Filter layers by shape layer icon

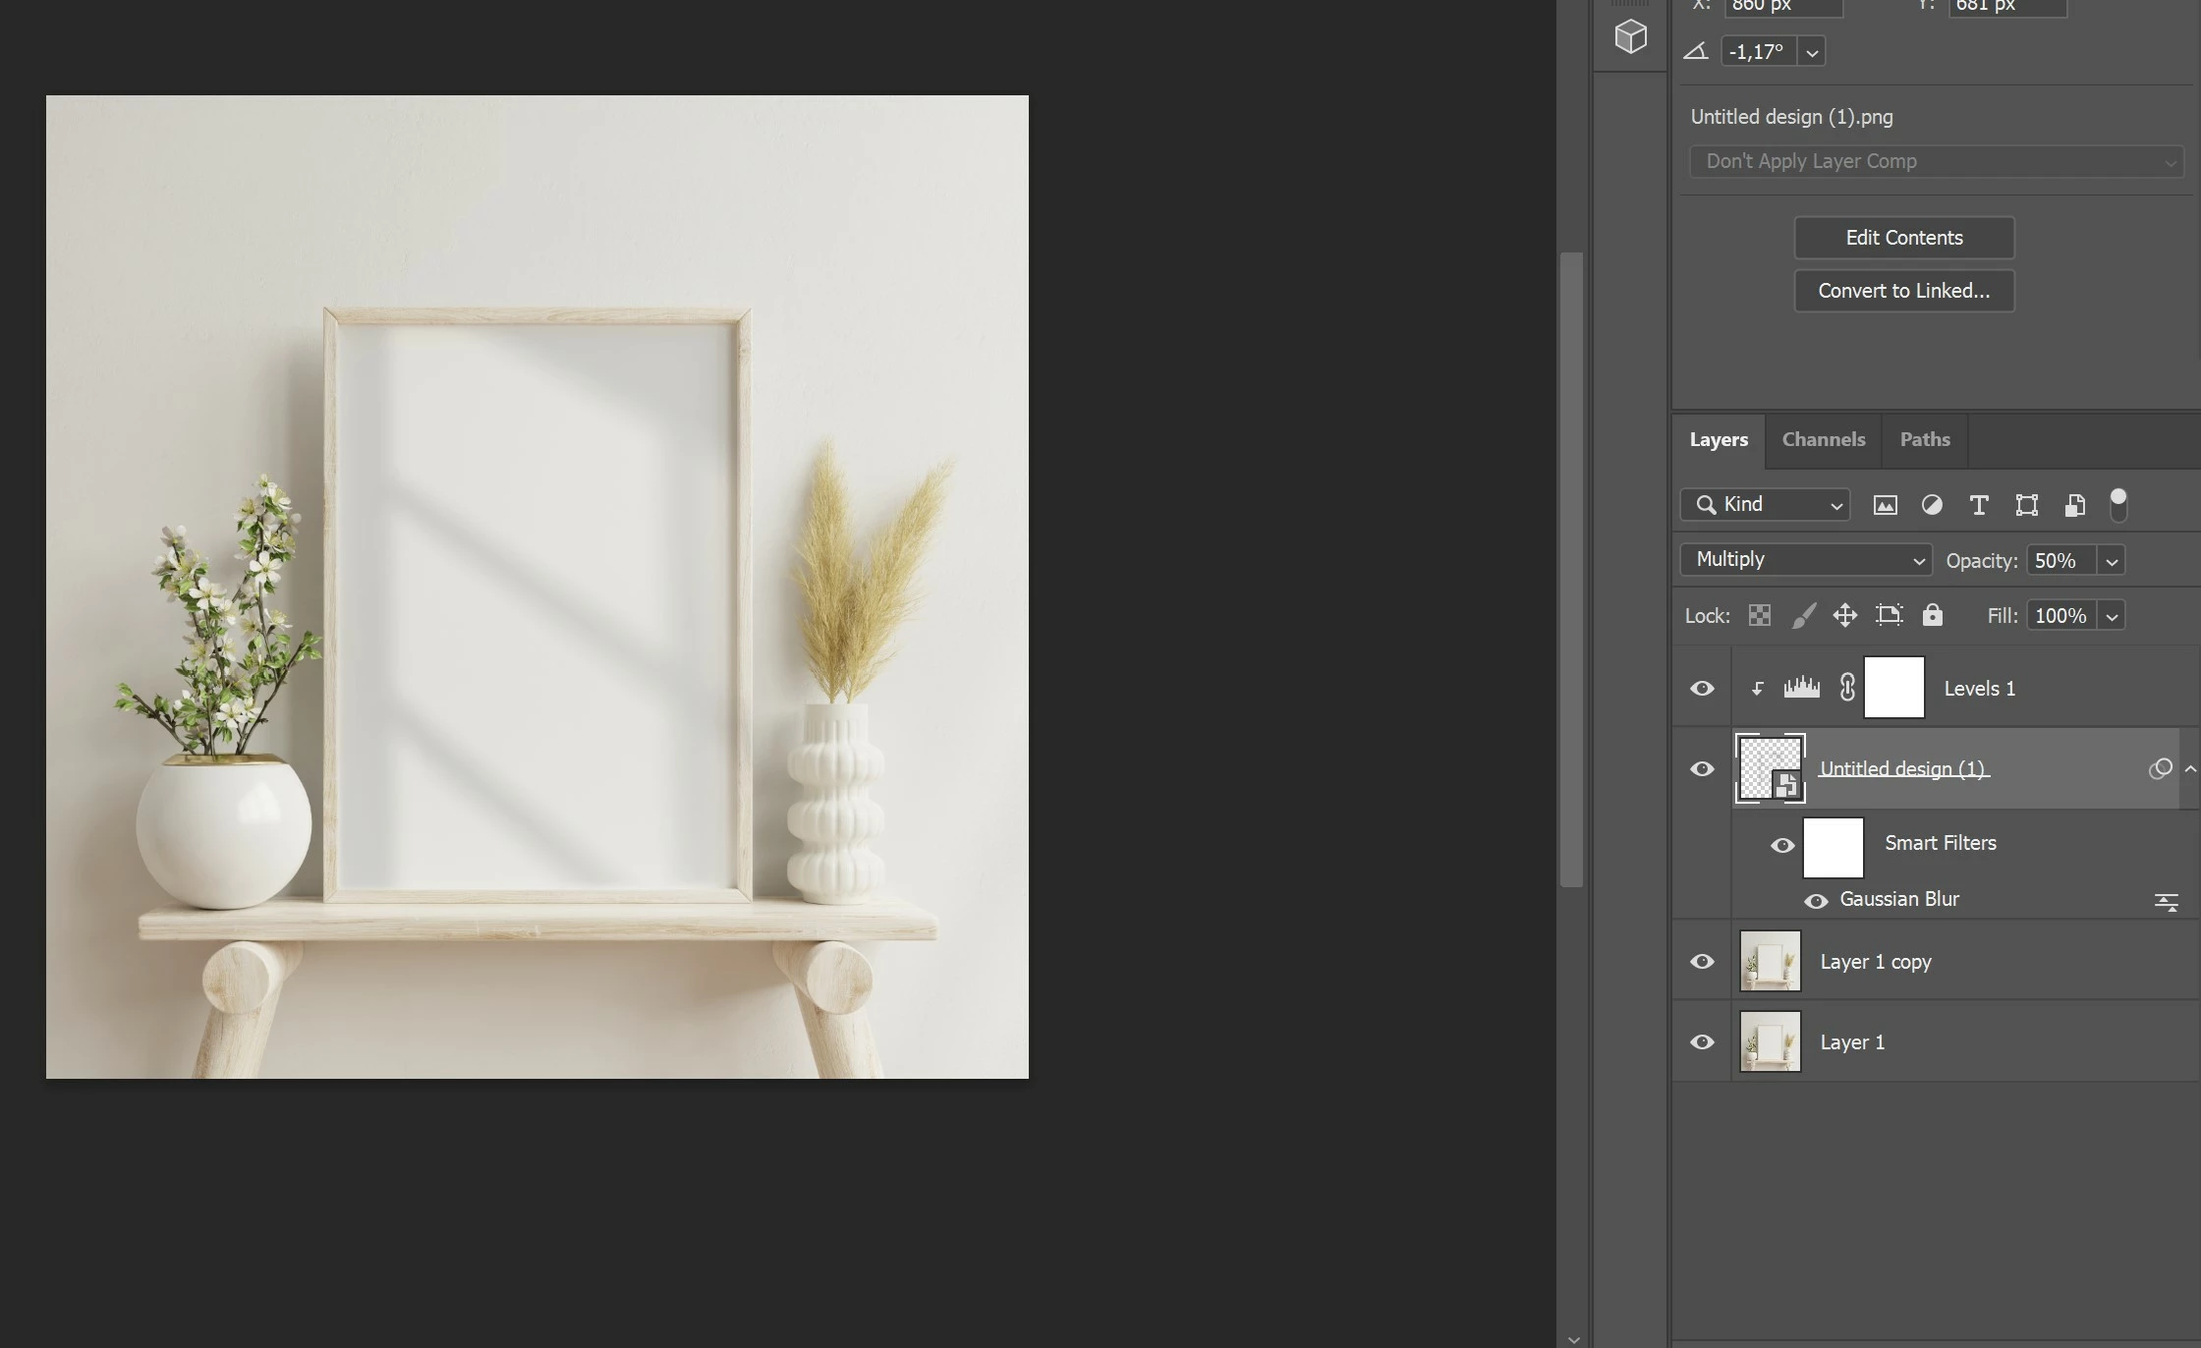tap(2026, 505)
